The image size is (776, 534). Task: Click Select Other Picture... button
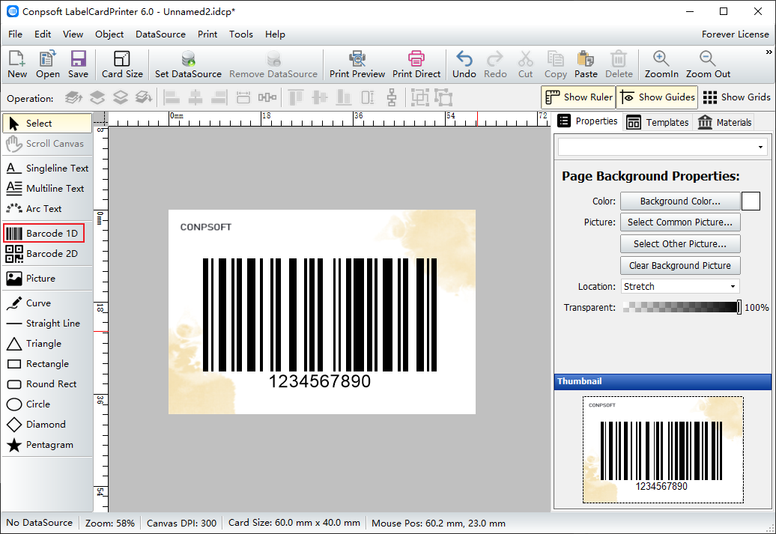pyautogui.click(x=680, y=244)
